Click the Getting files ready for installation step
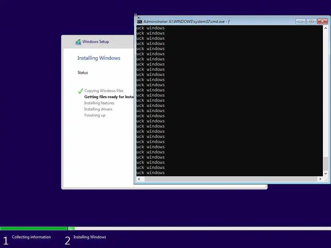 point(109,97)
